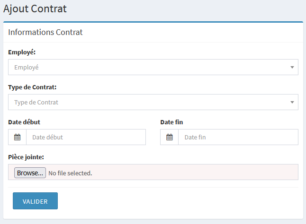306x224 pixels.
Task: Focus the Date fin text field
Action: click(x=238, y=138)
